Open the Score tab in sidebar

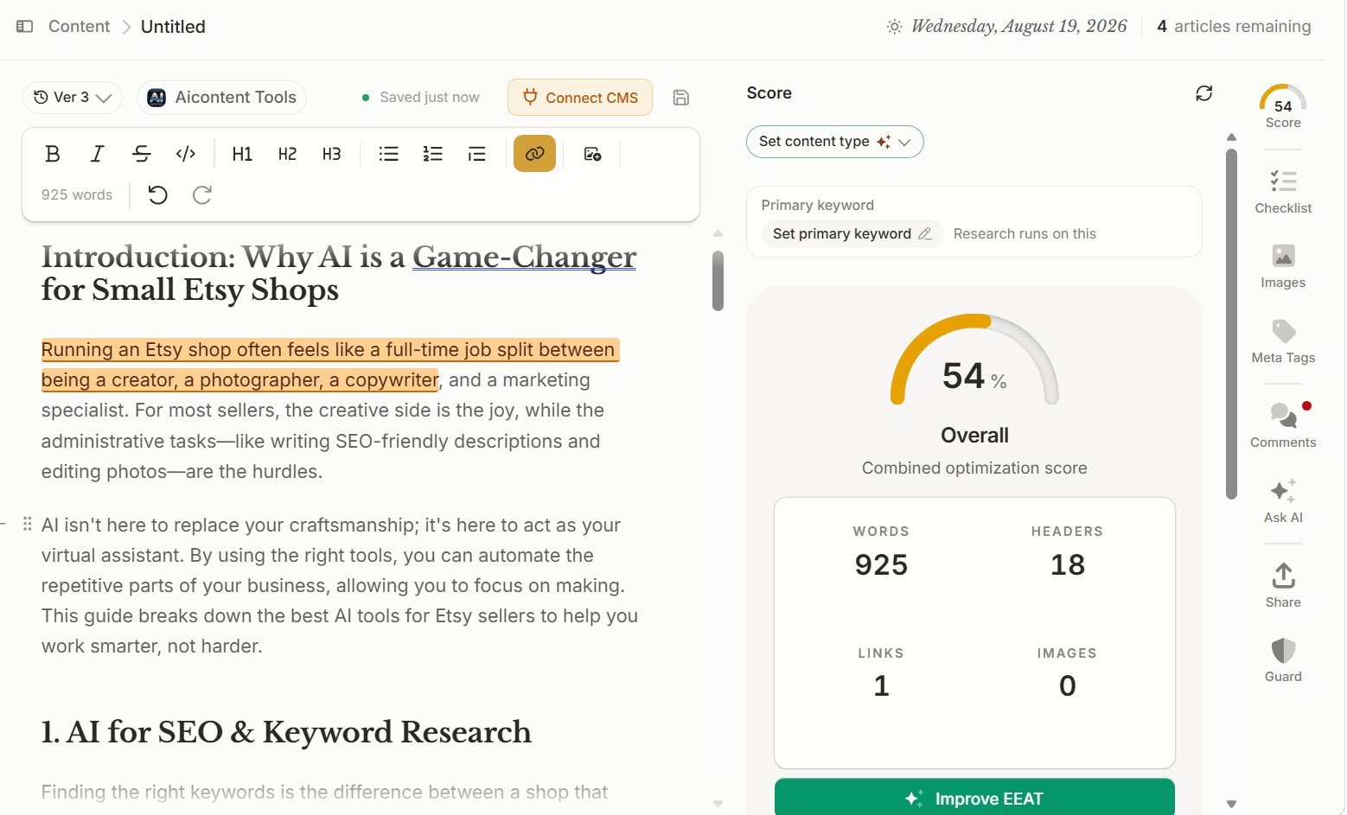[1283, 106]
